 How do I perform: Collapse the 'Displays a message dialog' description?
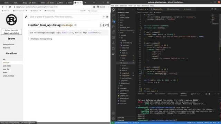[29, 39]
